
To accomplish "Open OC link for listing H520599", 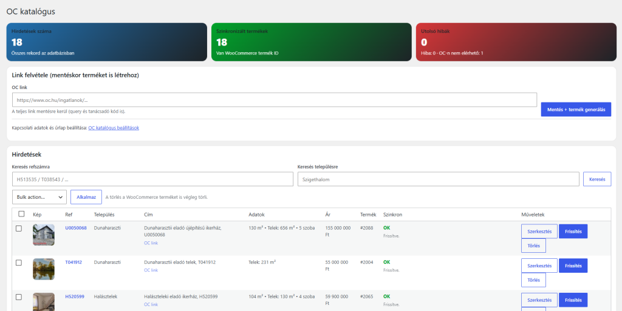I will click(x=151, y=305).
